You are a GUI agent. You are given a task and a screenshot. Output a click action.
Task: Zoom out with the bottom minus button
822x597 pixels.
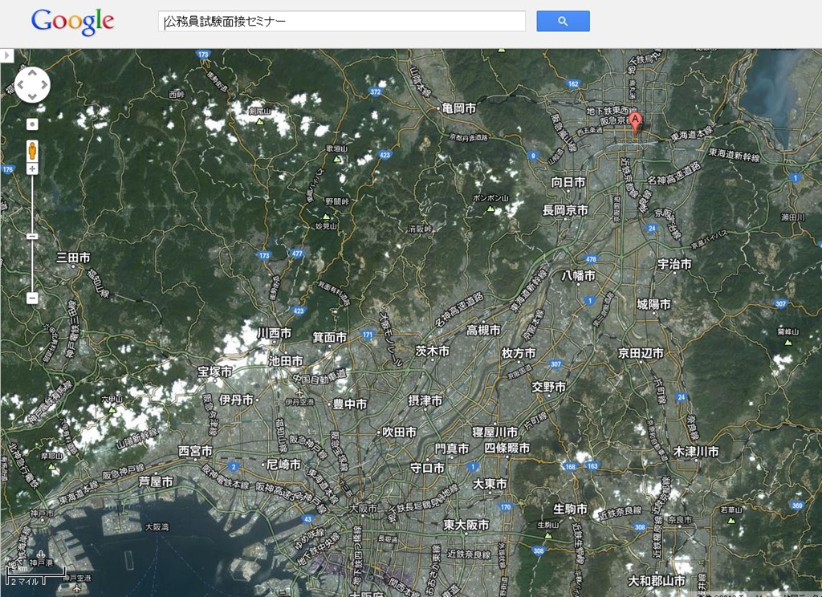[32, 298]
